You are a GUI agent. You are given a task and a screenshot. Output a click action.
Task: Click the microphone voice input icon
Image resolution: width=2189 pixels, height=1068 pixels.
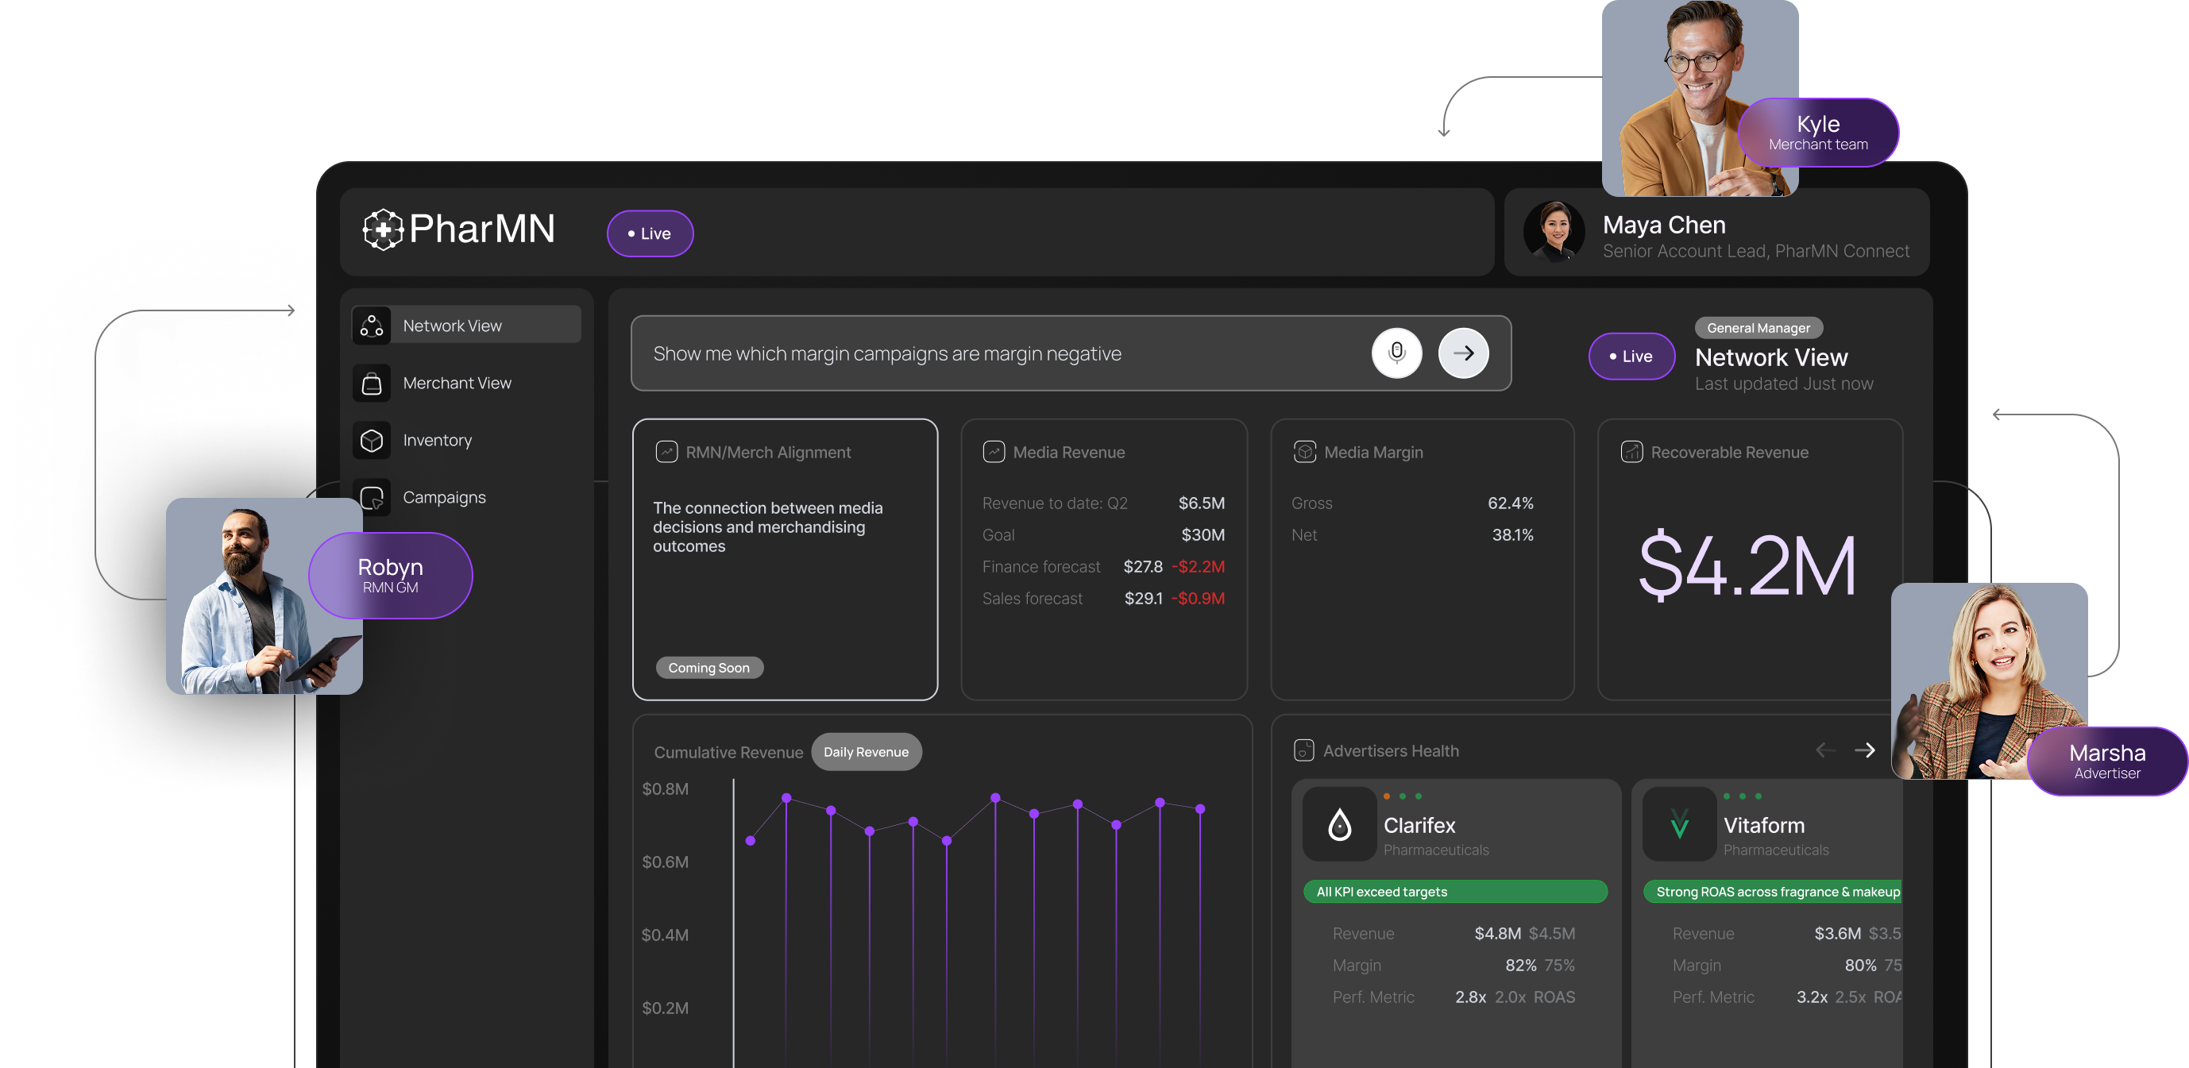pos(1396,353)
